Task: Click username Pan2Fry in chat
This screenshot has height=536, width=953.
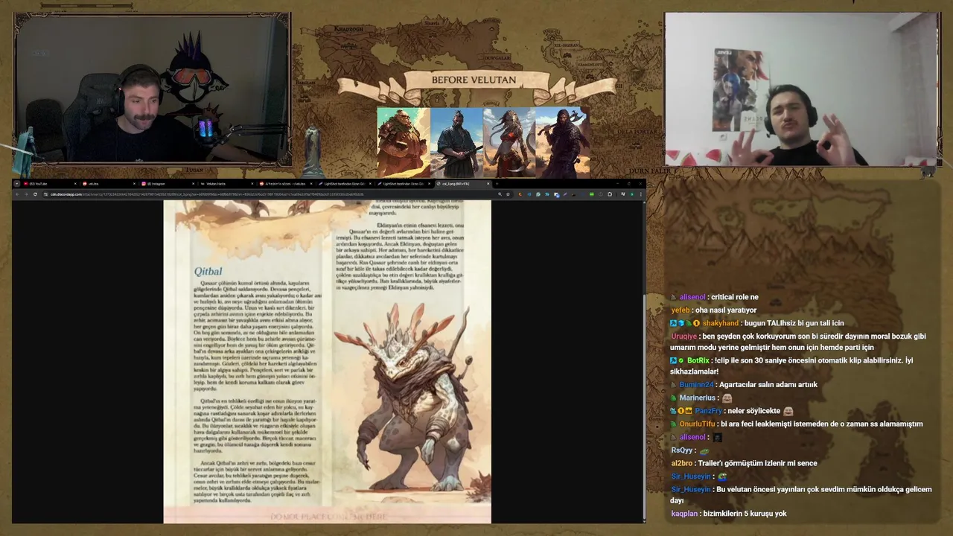Action: [x=709, y=411]
